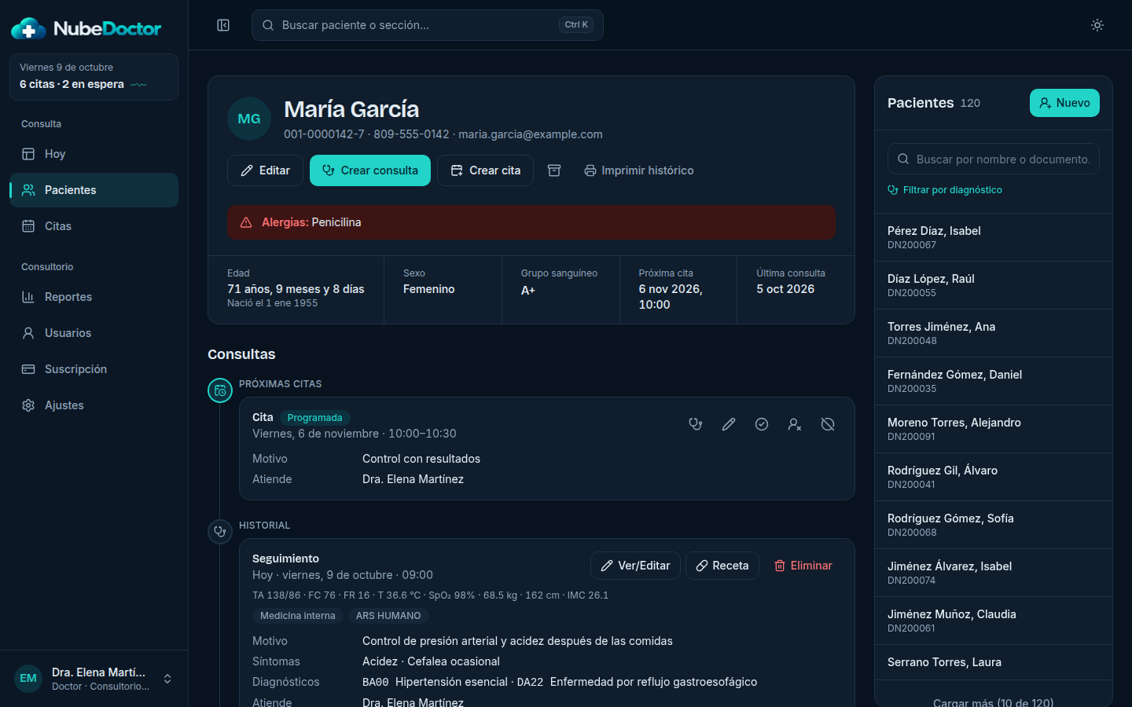The height and width of the screenshot is (707, 1132).
Task: Open the Suscripción page
Action: tap(94, 369)
